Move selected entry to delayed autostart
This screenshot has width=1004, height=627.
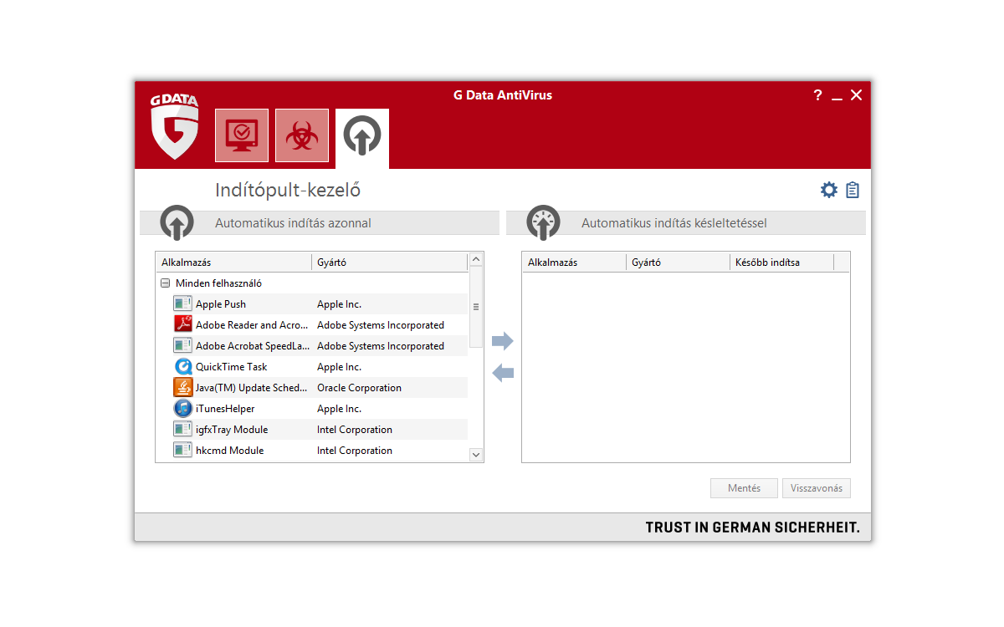click(x=503, y=341)
